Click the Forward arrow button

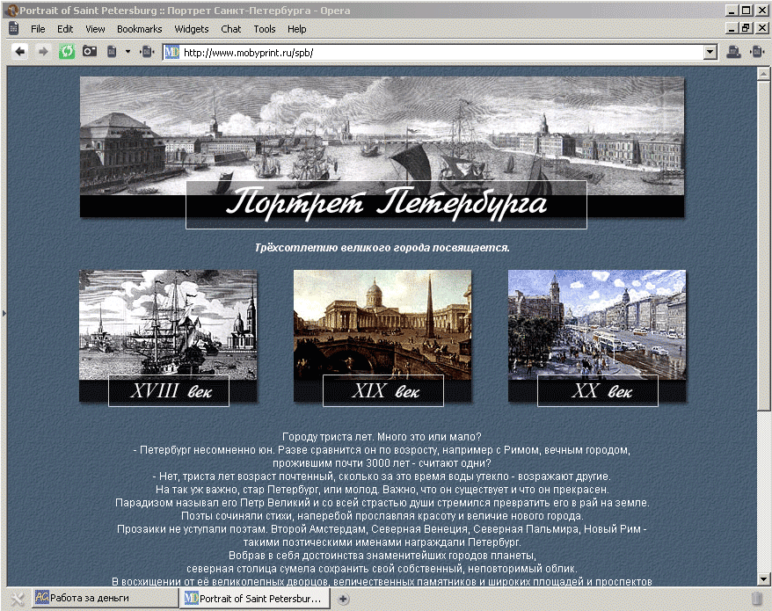[x=43, y=52]
